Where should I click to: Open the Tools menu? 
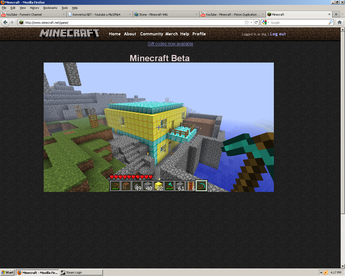tap(65, 8)
